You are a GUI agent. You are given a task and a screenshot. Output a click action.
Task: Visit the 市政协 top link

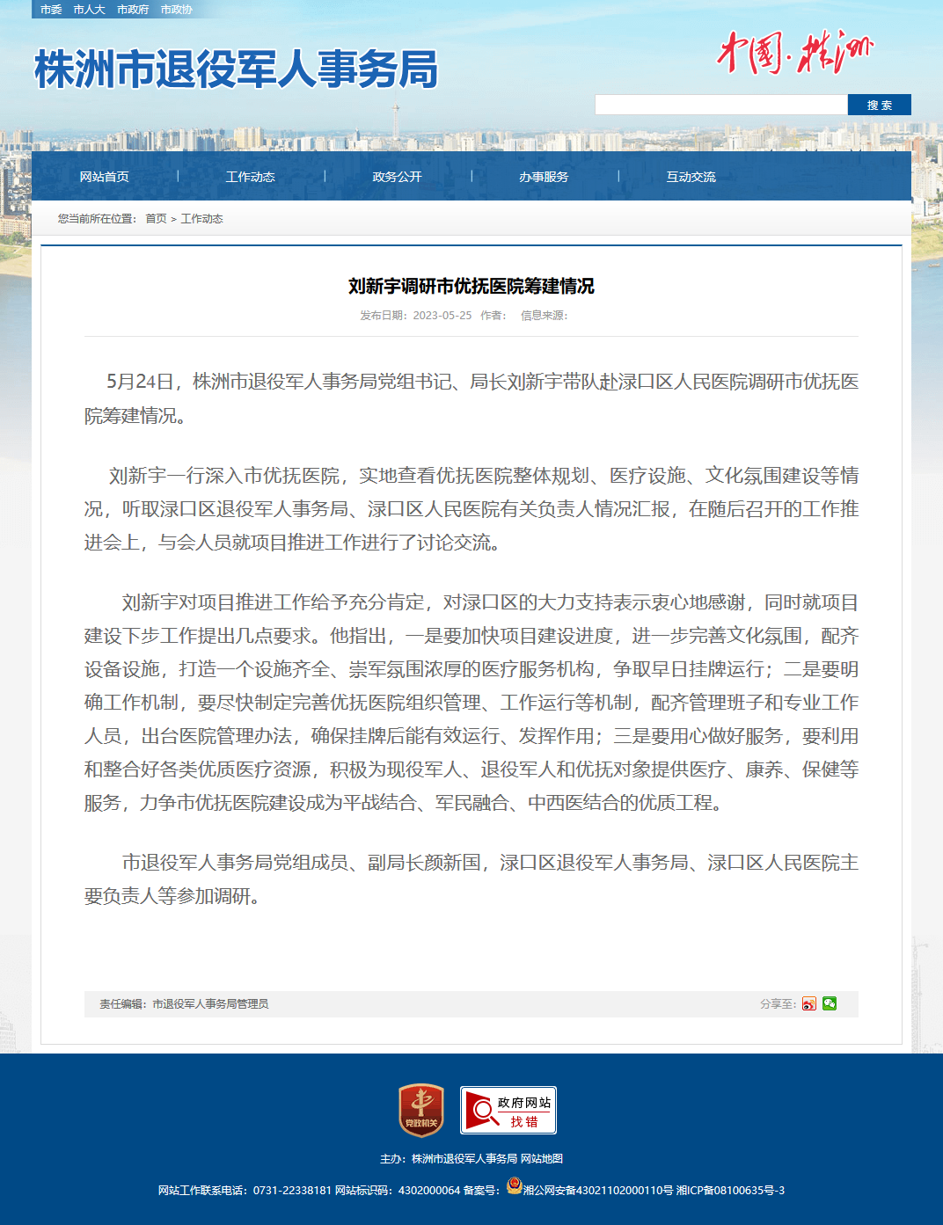(x=177, y=10)
